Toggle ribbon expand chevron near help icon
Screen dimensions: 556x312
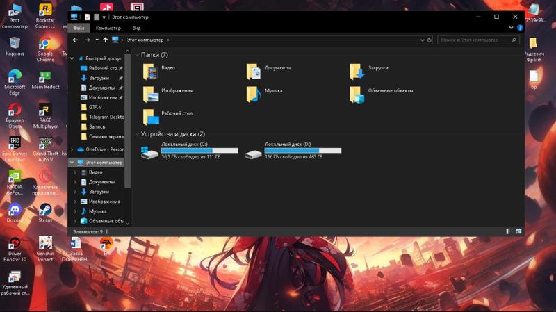[510, 28]
